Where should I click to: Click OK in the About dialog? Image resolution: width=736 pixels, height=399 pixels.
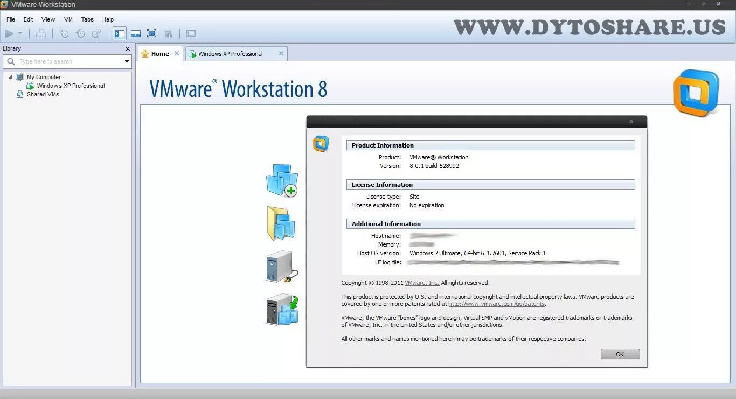(x=620, y=354)
